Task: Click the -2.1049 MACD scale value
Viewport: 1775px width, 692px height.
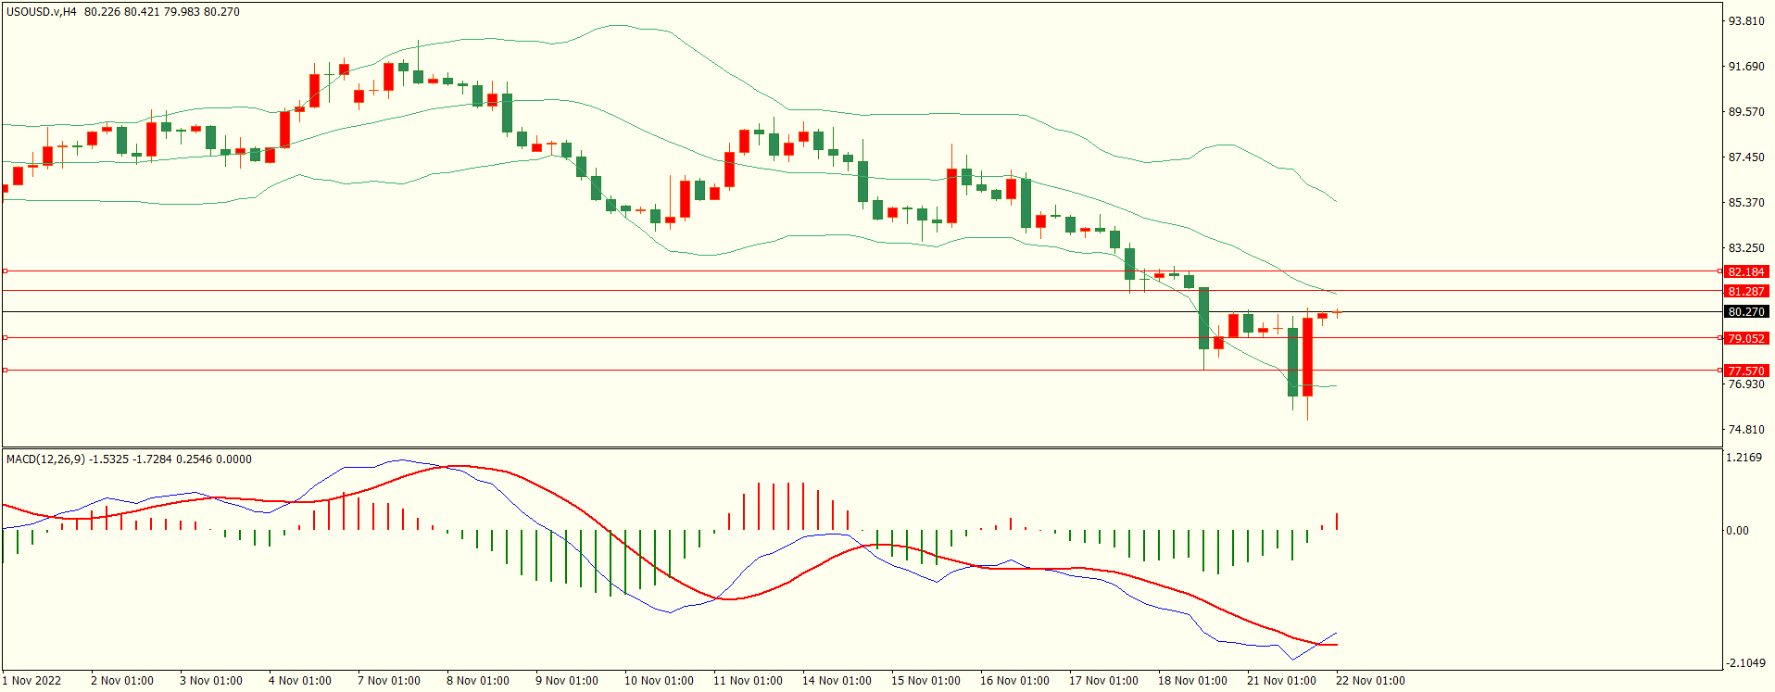Action: pyautogui.click(x=1745, y=663)
